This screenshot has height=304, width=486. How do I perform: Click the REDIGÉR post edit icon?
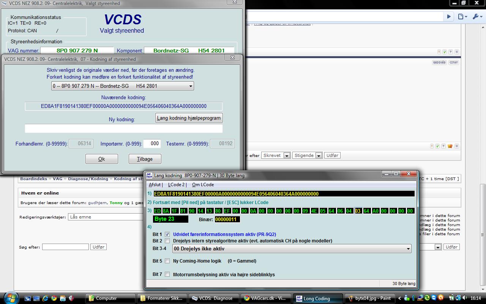point(439,62)
